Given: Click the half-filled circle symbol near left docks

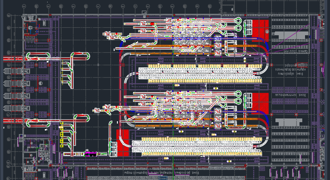Looking at the screenshot, I should point(41,83).
